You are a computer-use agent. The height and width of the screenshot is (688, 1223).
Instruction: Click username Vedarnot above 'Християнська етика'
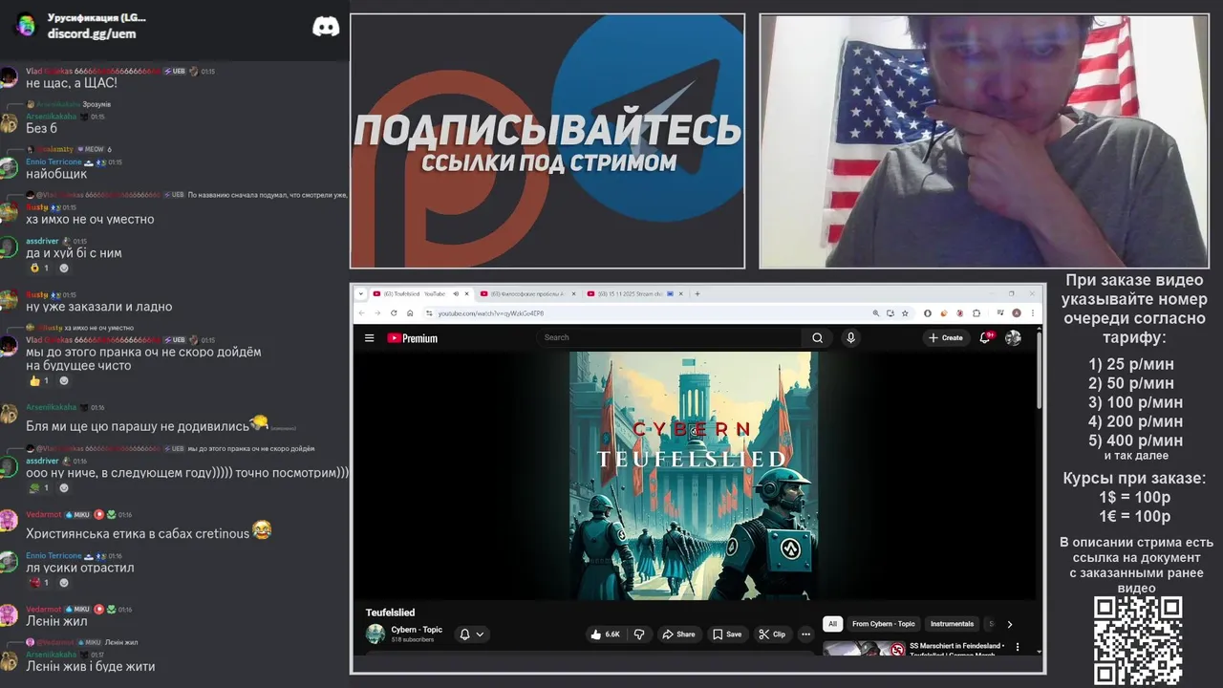[x=43, y=514]
